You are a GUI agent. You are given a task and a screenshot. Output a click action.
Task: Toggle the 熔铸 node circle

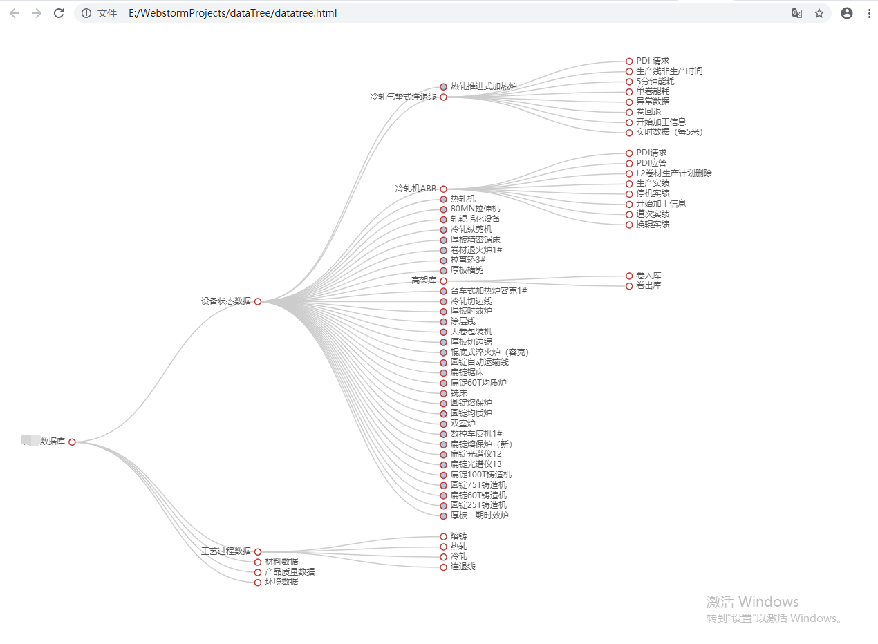443,536
